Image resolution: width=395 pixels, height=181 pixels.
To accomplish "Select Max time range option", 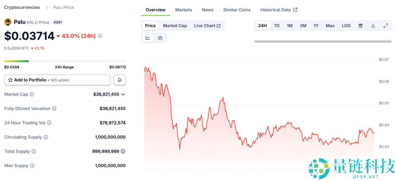I will click(330, 26).
